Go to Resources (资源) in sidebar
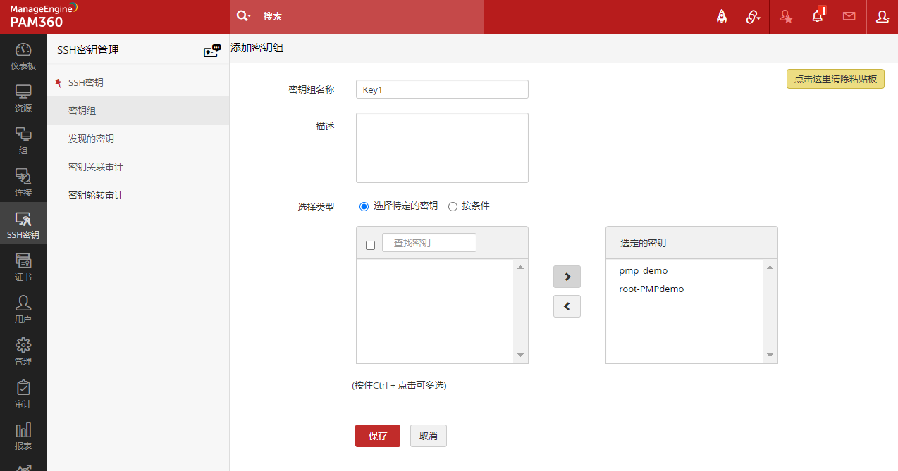This screenshot has height=471, width=898. tap(23, 97)
